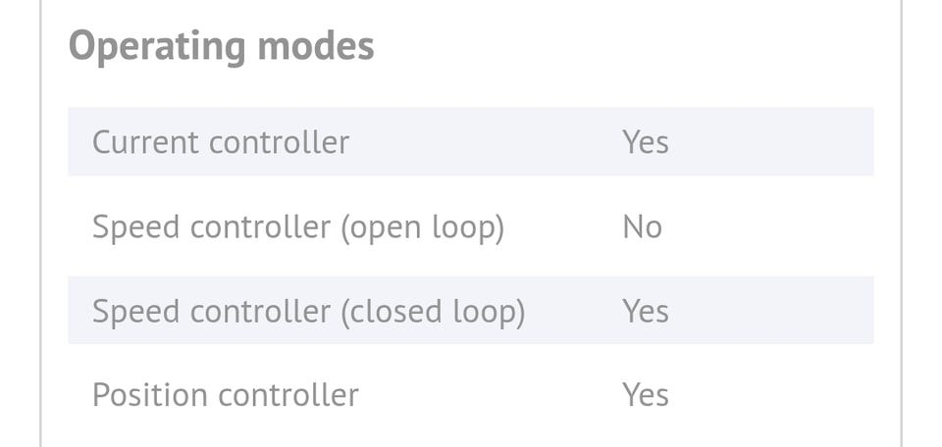
Task: Click the word "Speed" in closed loop row
Action: [x=135, y=312]
